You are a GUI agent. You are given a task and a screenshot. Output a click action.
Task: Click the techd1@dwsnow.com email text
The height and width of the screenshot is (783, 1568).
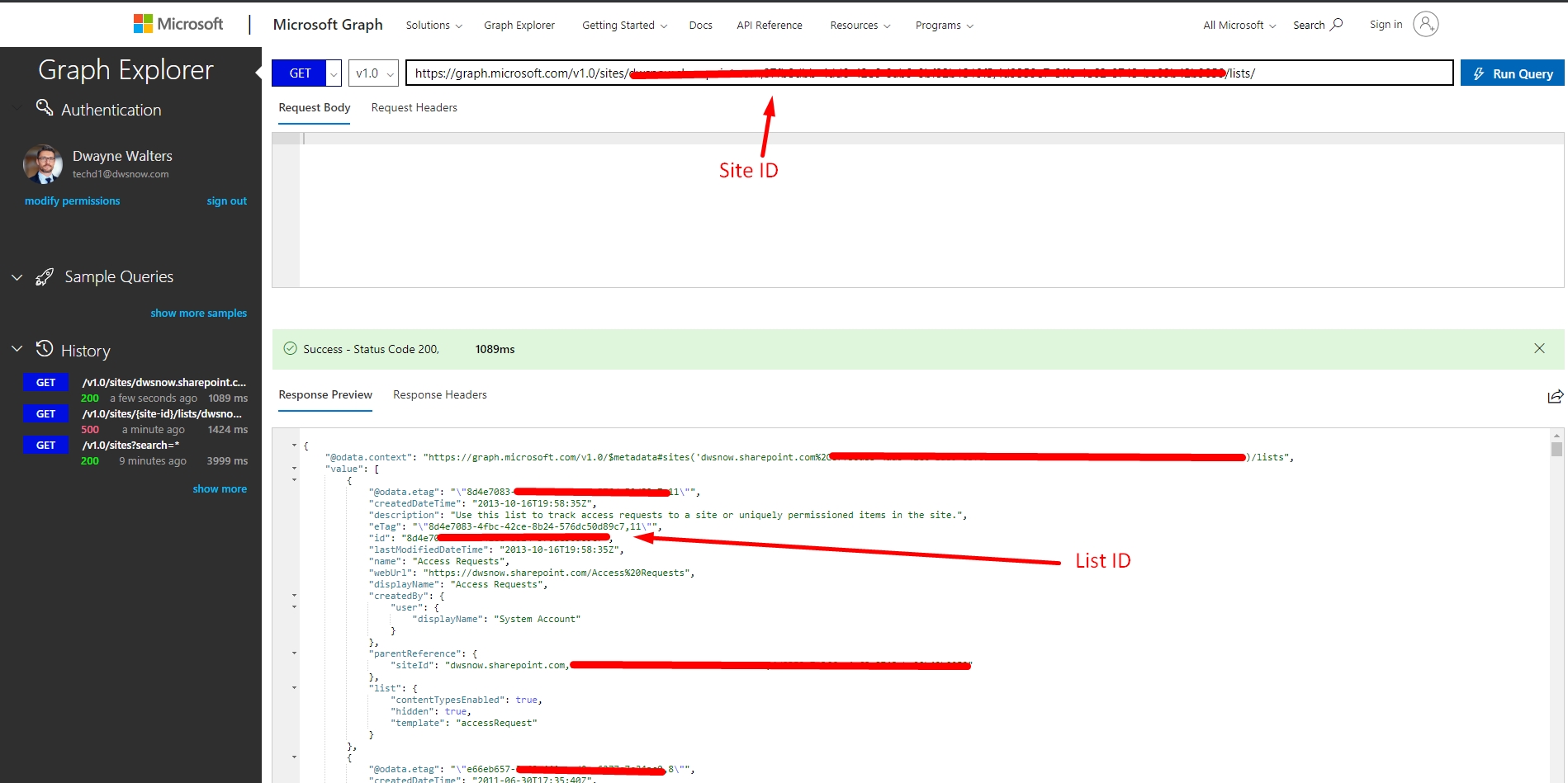[121, 174]
